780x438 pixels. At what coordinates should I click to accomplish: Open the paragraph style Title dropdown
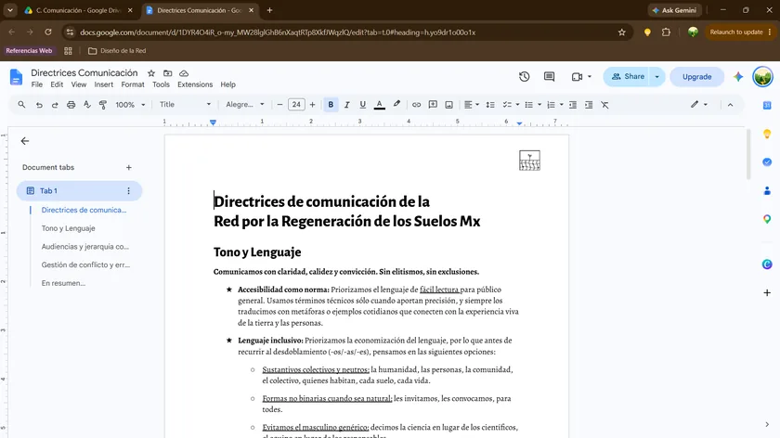coord(185,105)
